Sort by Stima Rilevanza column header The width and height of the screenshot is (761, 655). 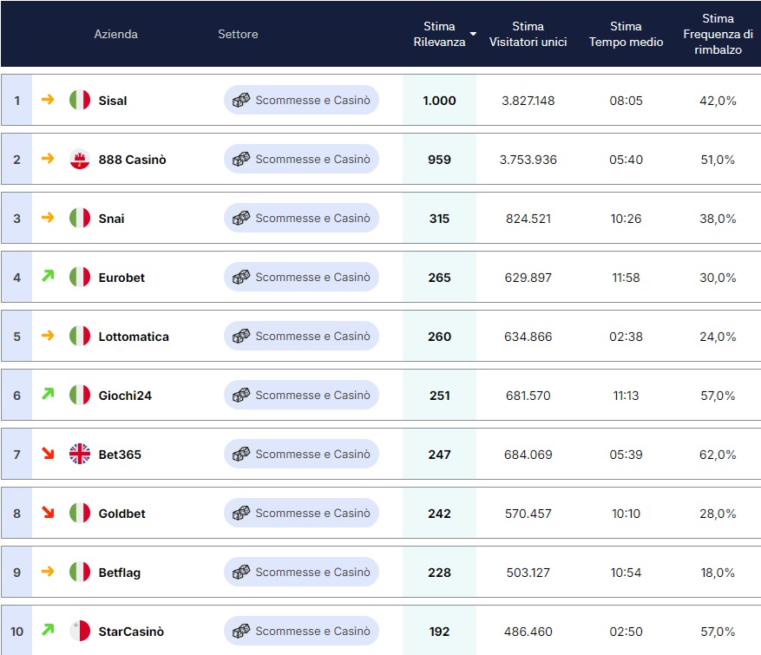tap(439, 34)
